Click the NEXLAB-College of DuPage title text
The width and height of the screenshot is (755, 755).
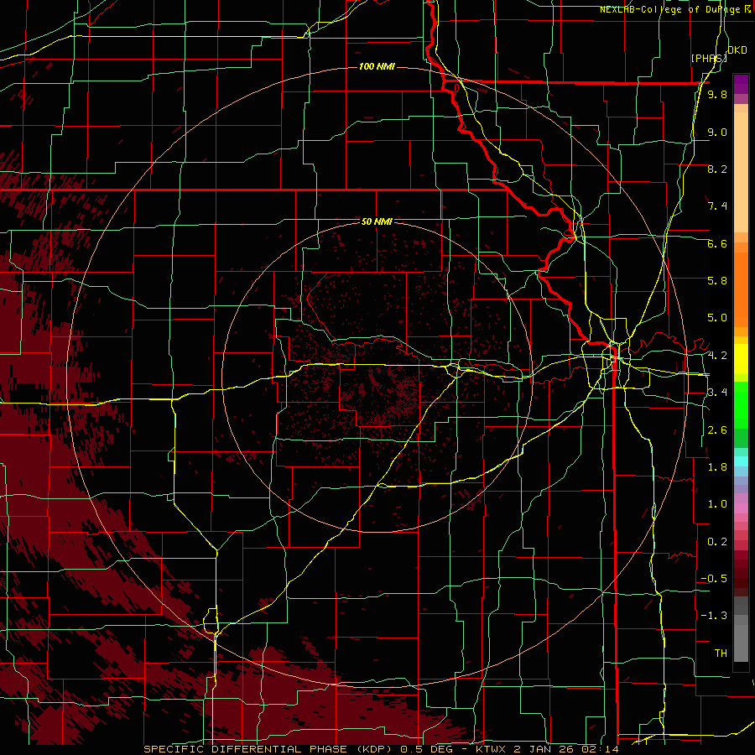coord(672,9)
